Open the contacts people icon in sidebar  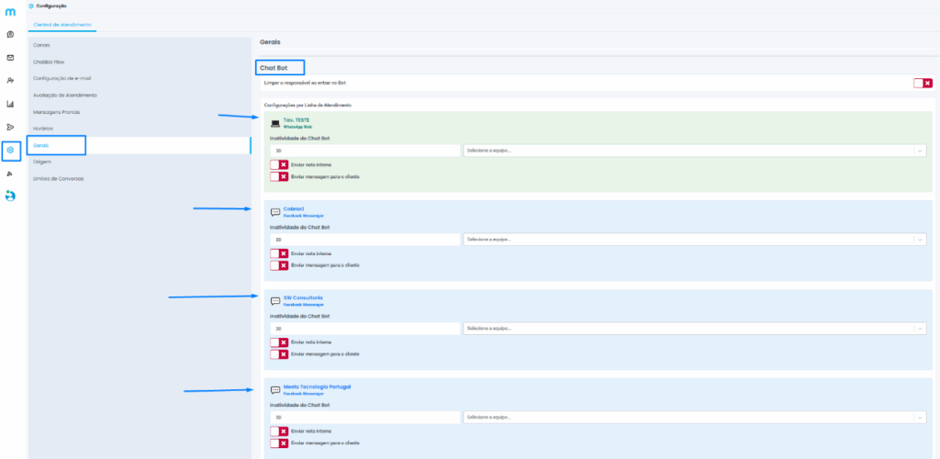point(10,81)
